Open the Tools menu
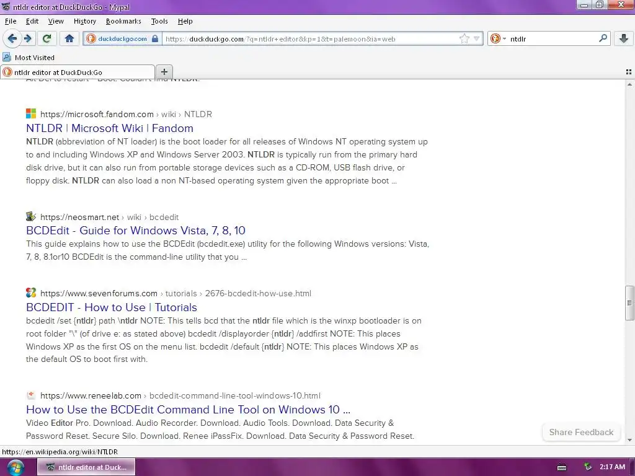The height and width of the screenshot is (476, 635). pyautogui.click(x=159, y=21)
